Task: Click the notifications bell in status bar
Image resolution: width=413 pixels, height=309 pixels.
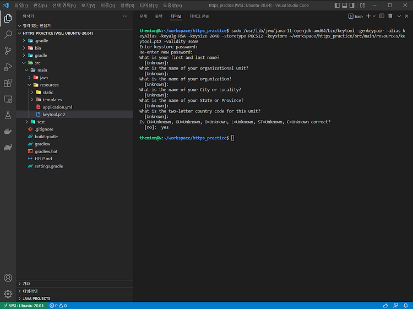Action: pyautogui.click(x=406, y=306)
